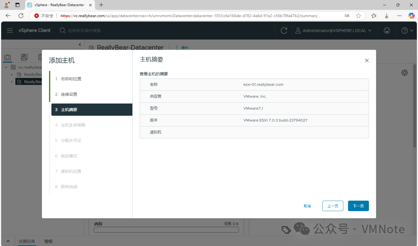
Task: Click the vendor value VMware, Inc.
Action: (x=255, y=96)
